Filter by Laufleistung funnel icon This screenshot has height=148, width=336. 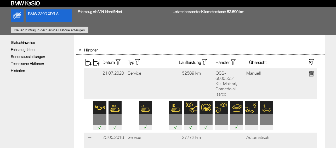point(204,62)
